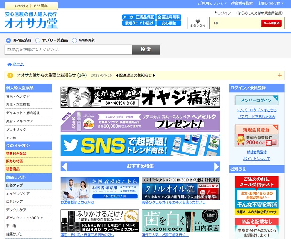Click the 配送遅延のお知らせ notice text
The image size is (291, 239).
pyautogui.click(x=136, y=76)
